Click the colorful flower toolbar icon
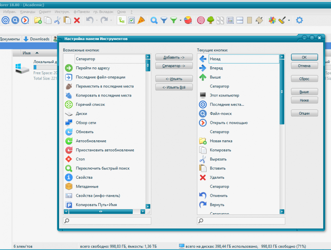The image size is (331, 250). 272,20
